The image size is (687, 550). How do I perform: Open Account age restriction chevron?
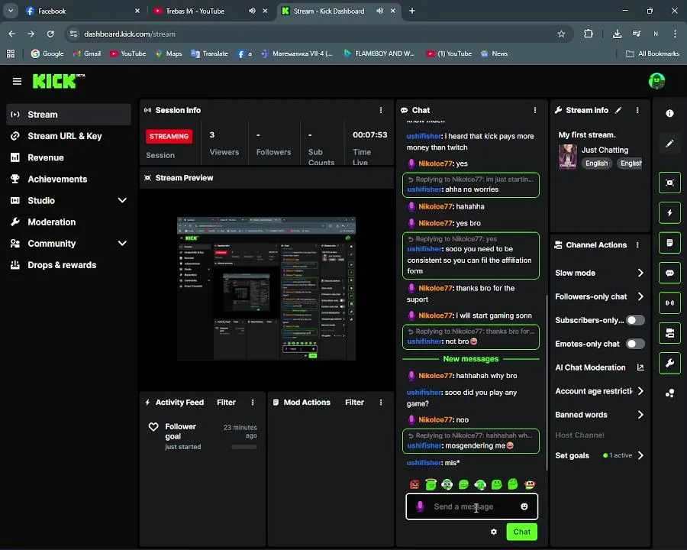640,391
